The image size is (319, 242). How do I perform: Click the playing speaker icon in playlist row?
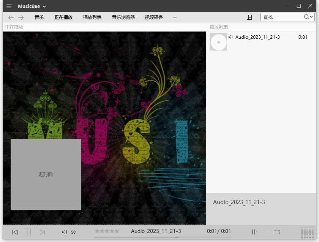pos(231,37)
